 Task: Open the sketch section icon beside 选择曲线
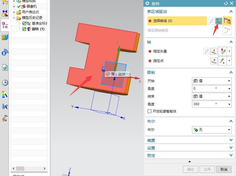pyautogui.click(x=218, y=21)
